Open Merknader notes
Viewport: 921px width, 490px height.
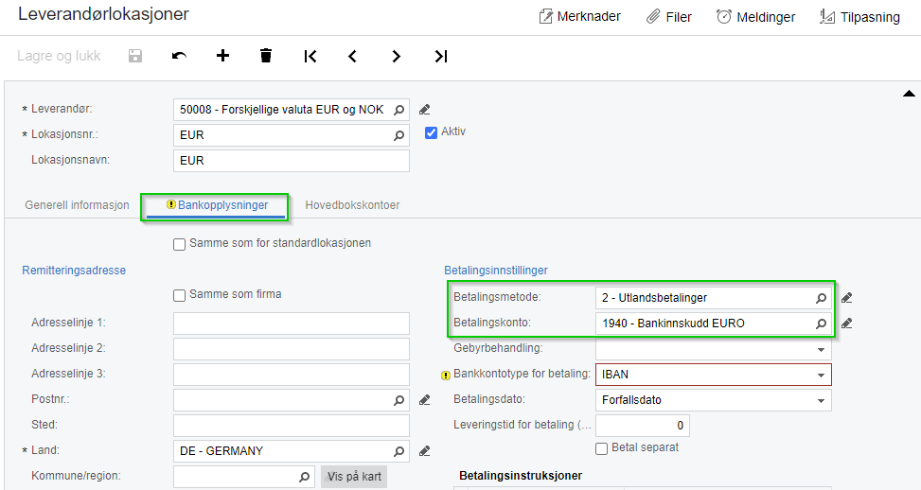tap(579, 16)
